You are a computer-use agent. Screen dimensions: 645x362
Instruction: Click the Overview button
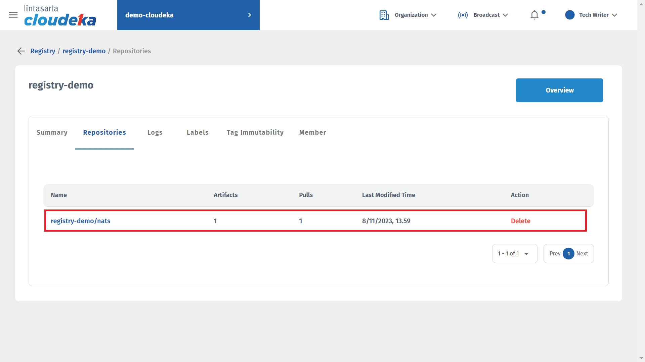point(559,90)
